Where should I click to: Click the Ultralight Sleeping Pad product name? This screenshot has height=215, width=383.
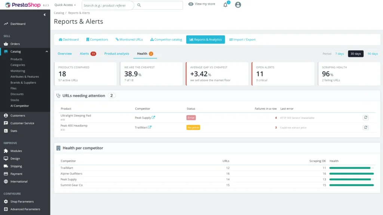(76, 116)
